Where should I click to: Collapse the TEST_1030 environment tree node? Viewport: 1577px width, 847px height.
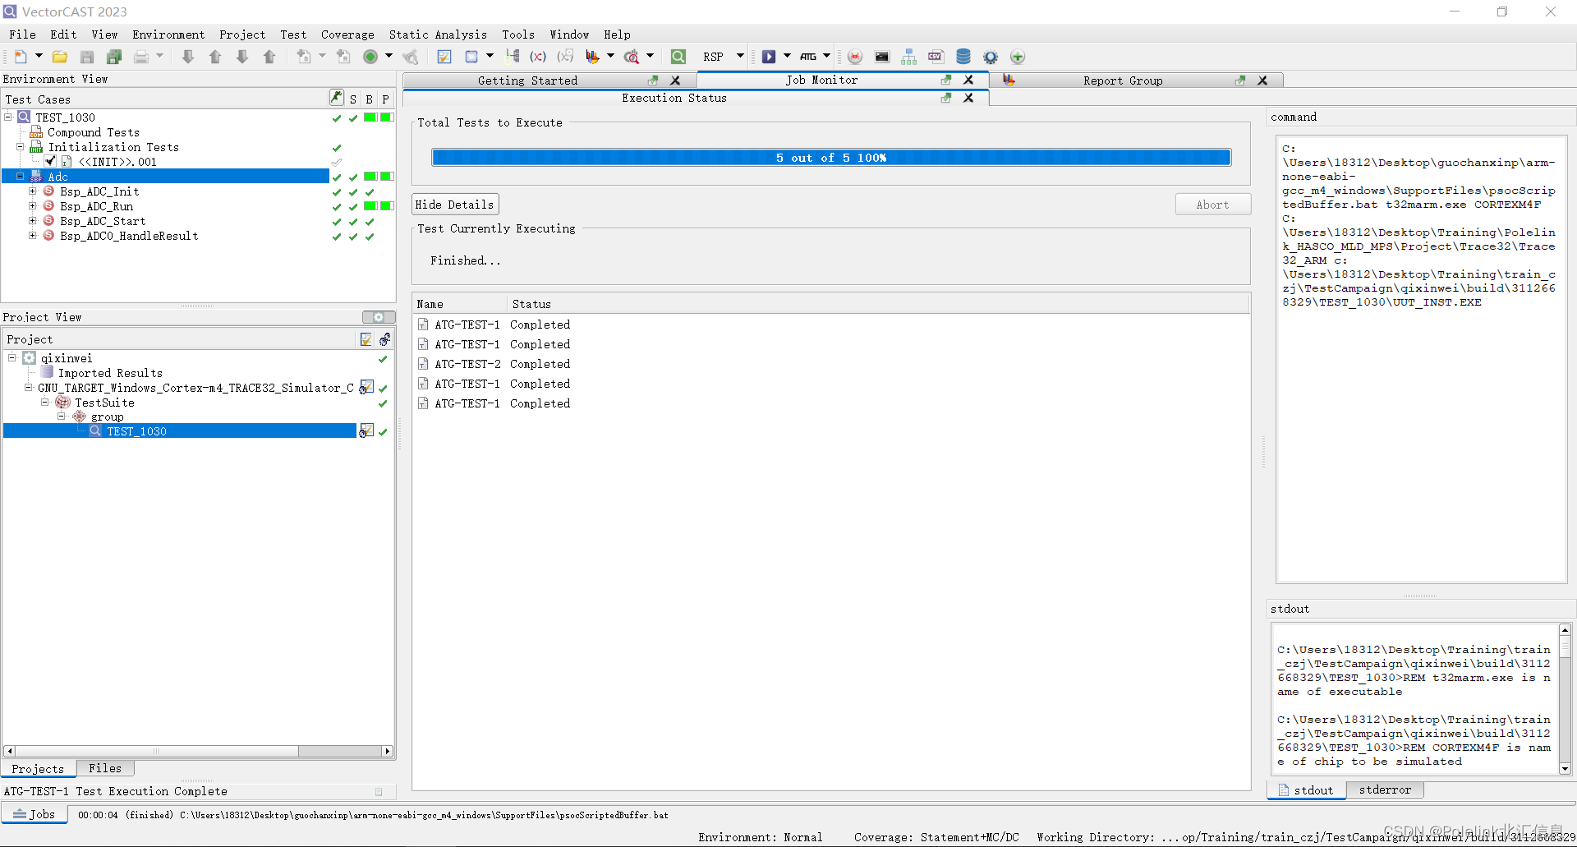[x=8, y=117]
